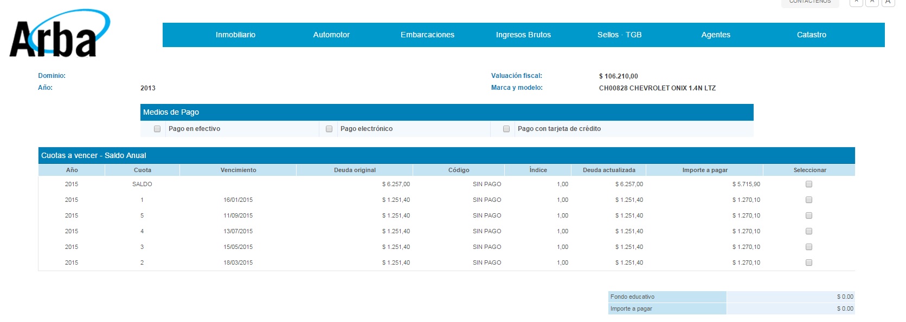This screenshot has height=322, width=906.
Task: Select cuota 1 due 16/01/2015
Action: [x=809, y=200]
